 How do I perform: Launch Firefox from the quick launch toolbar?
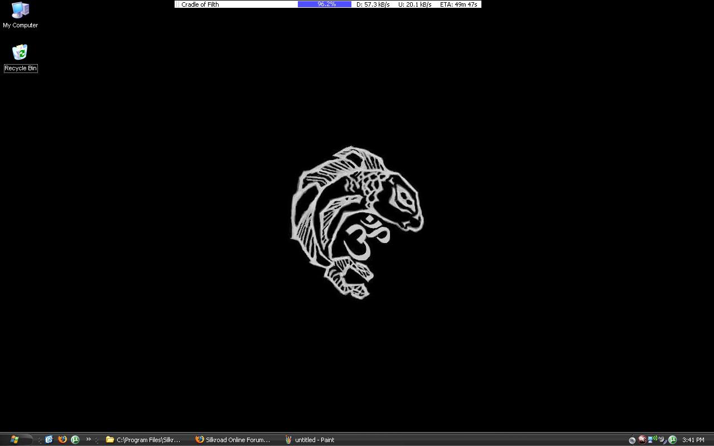coord(62,439)
